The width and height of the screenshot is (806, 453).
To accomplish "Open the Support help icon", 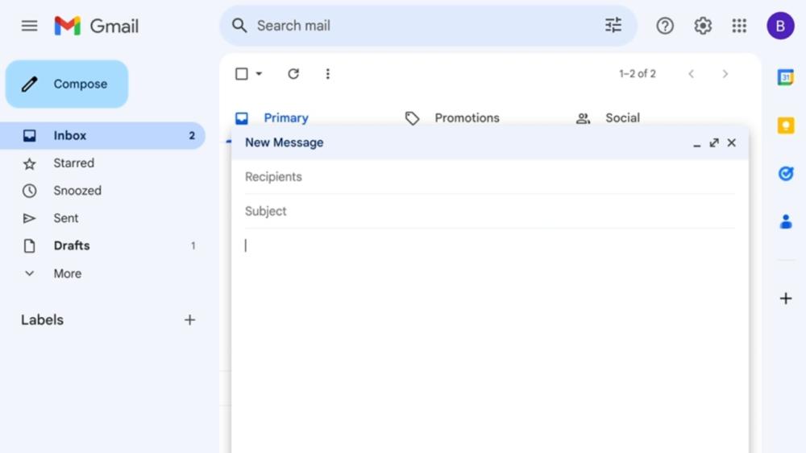I will [x=665, y=26].
